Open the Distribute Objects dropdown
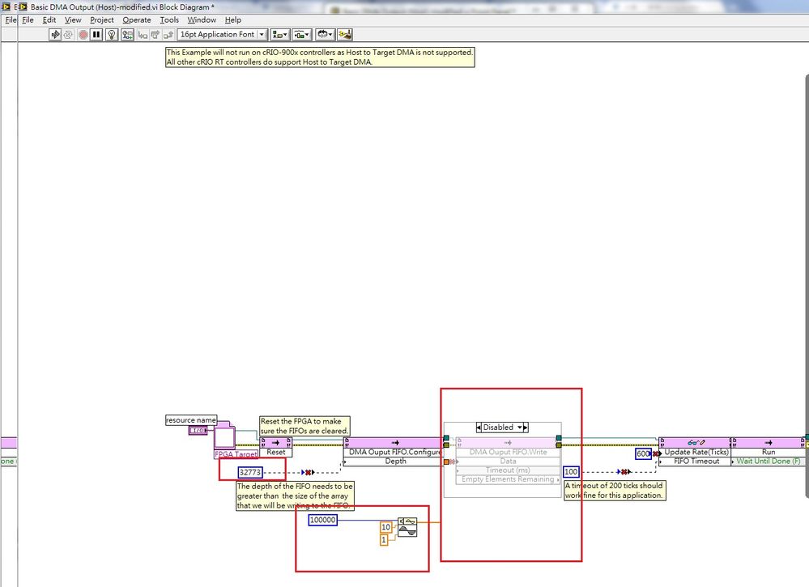 coord(302,35)
